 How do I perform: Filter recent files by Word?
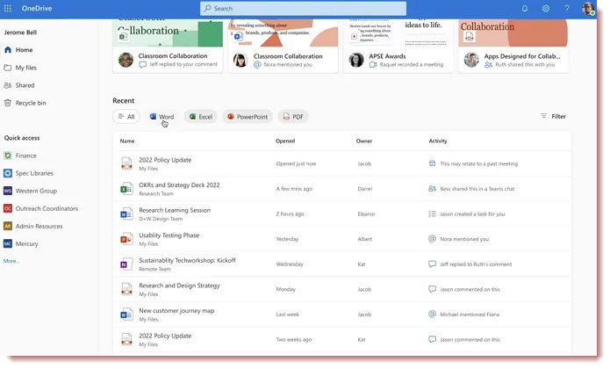pyautogui.click(x=161, y=116)
